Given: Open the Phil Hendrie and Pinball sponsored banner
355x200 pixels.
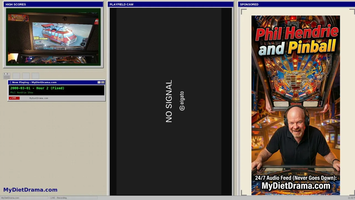Looking at the screenshot, I should [296, 105].
